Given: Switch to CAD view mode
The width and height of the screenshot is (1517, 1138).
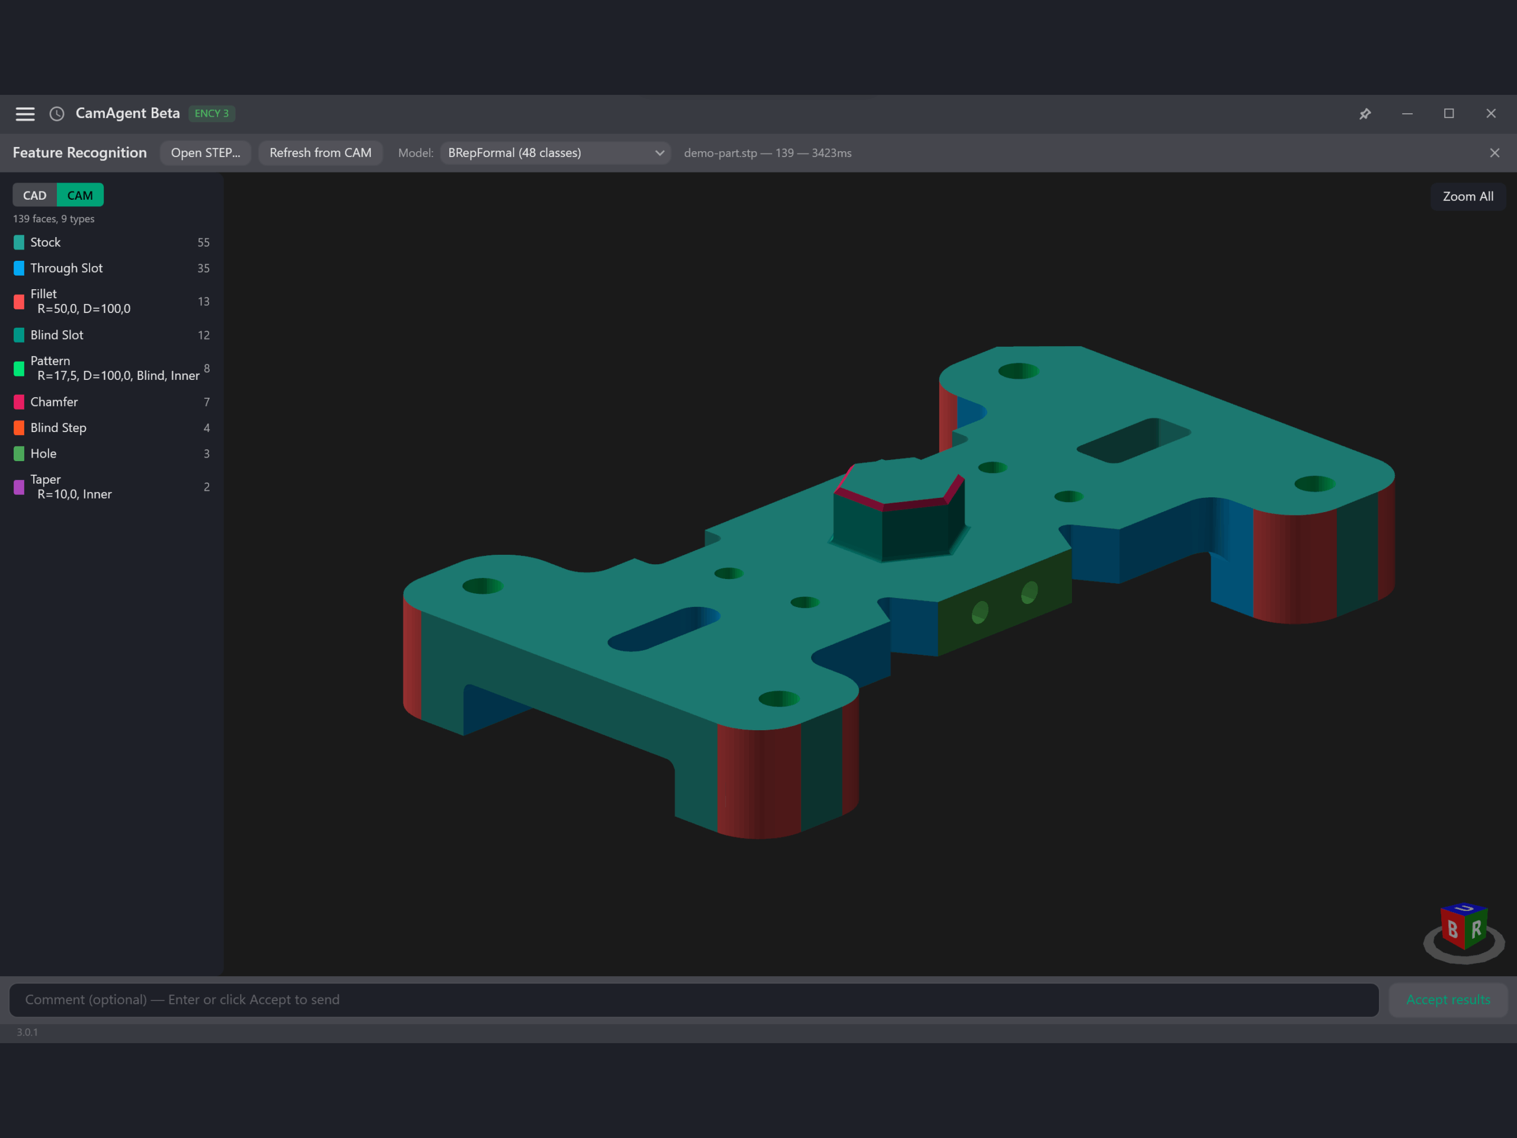Looking at the screenshot, I should [x=35, y=196].
